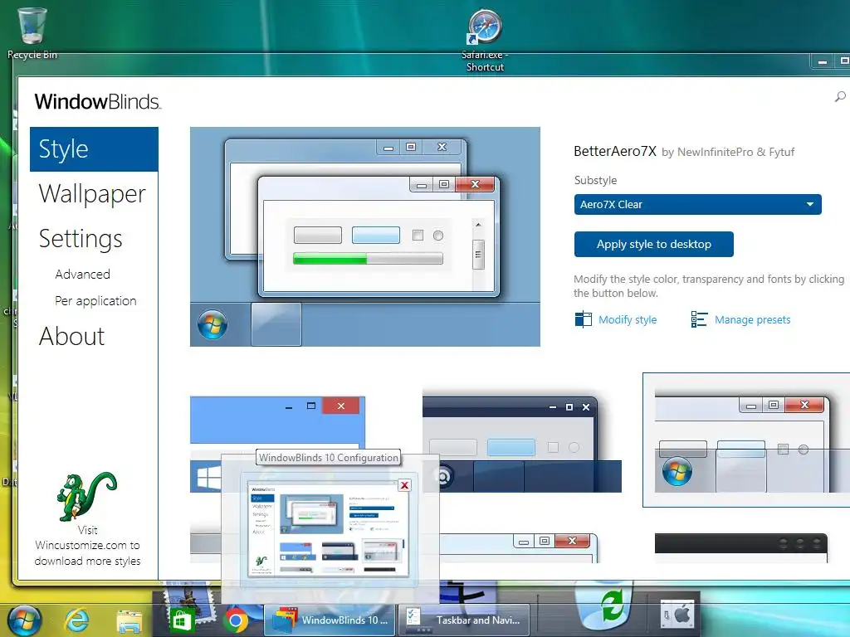This screenshot has height=637, width=850.
Task: Click the WindowBlinds 10 Configuration preview thumbnail
Action: pyautogui.click(x=328, y=528)
